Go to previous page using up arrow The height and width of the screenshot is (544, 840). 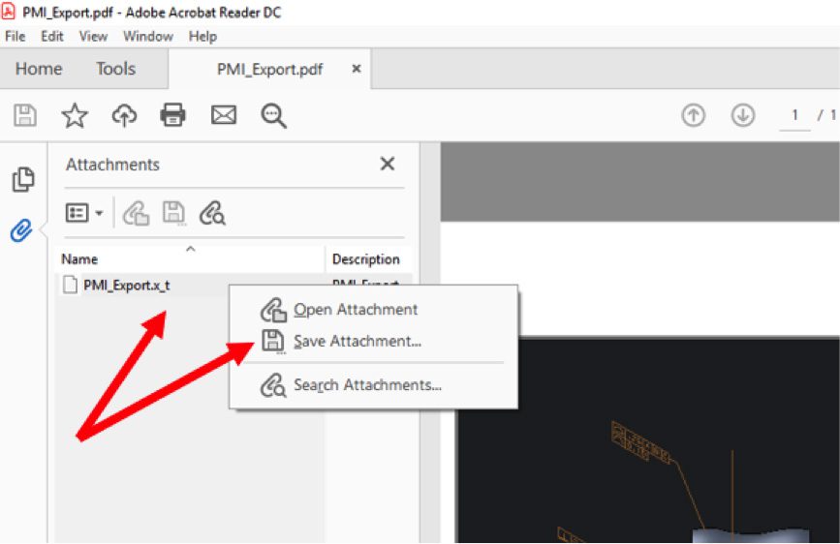coord(693,115)
